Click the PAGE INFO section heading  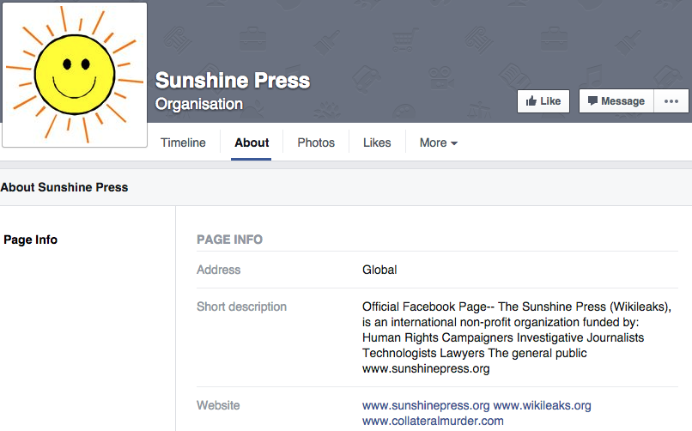tap(229, 240)
